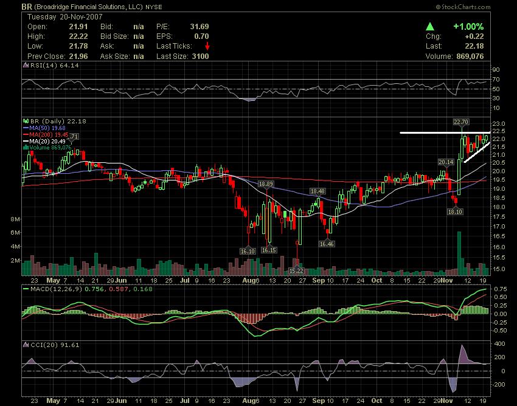Click the Prev Close value 21.96
The width and height of the screenshot is (517, 406).
[x=78, y=57]
